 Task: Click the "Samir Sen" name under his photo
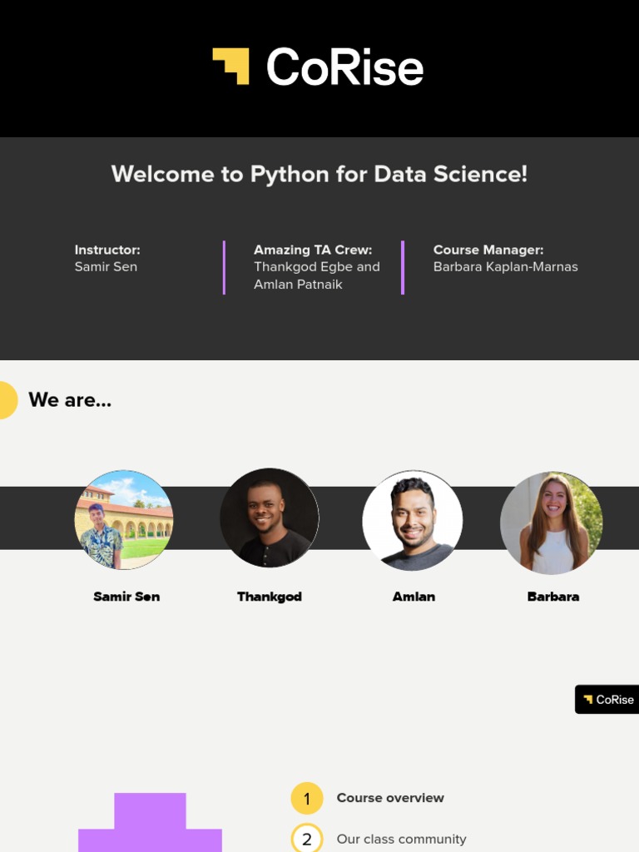click(x=126, y=597)
